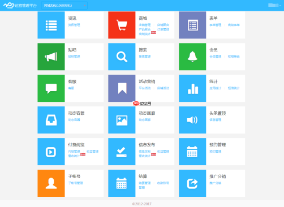284x207 pixels.
Task: Open the 表单管理 link
Action: click(216, 25)
